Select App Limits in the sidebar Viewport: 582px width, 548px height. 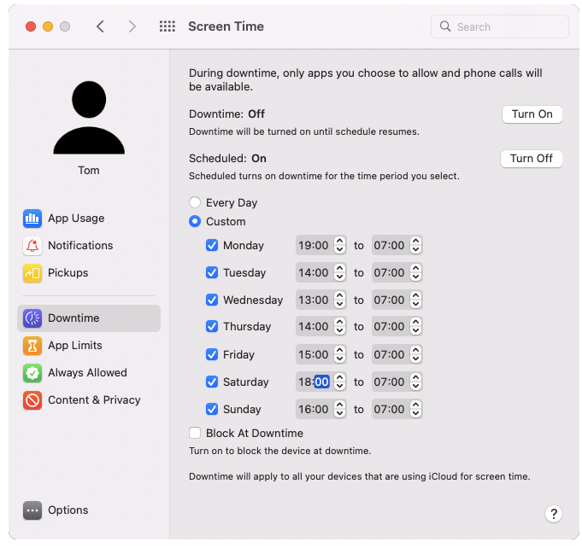click(x=89, y=346)
